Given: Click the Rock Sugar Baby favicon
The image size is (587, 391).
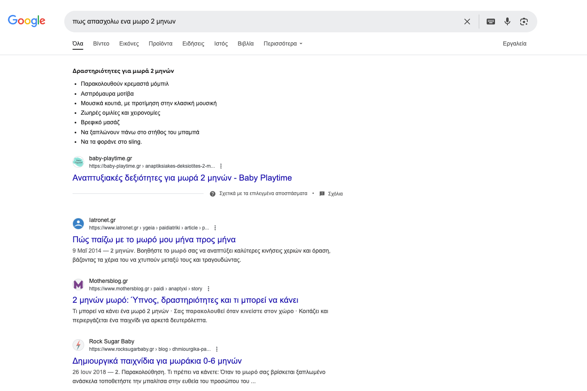Looking at the screenshot, I should (x=78, y=345).
